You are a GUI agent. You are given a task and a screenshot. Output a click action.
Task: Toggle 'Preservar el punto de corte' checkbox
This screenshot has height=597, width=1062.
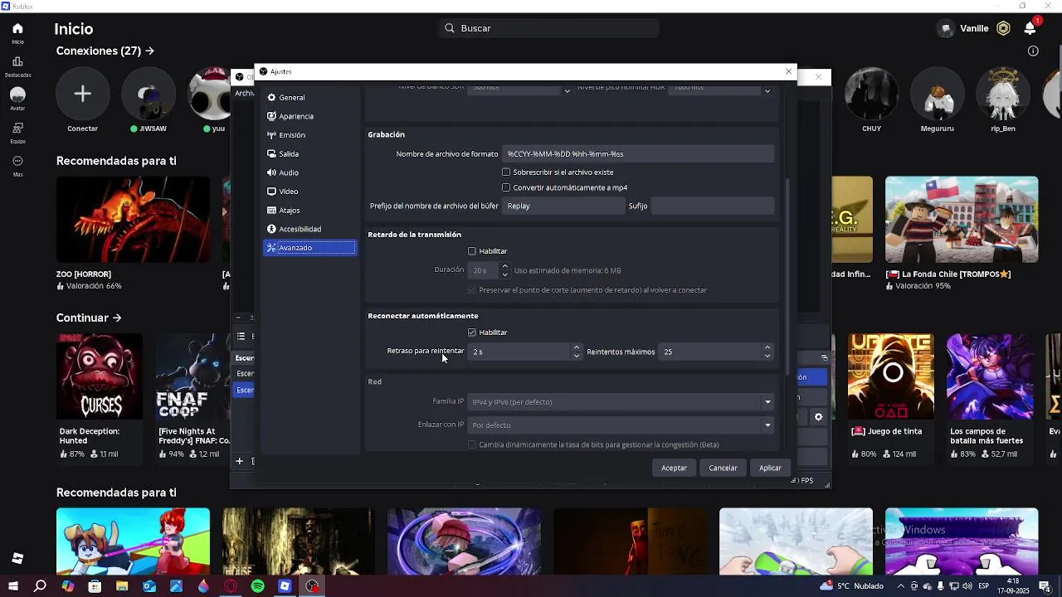(472, 290)
